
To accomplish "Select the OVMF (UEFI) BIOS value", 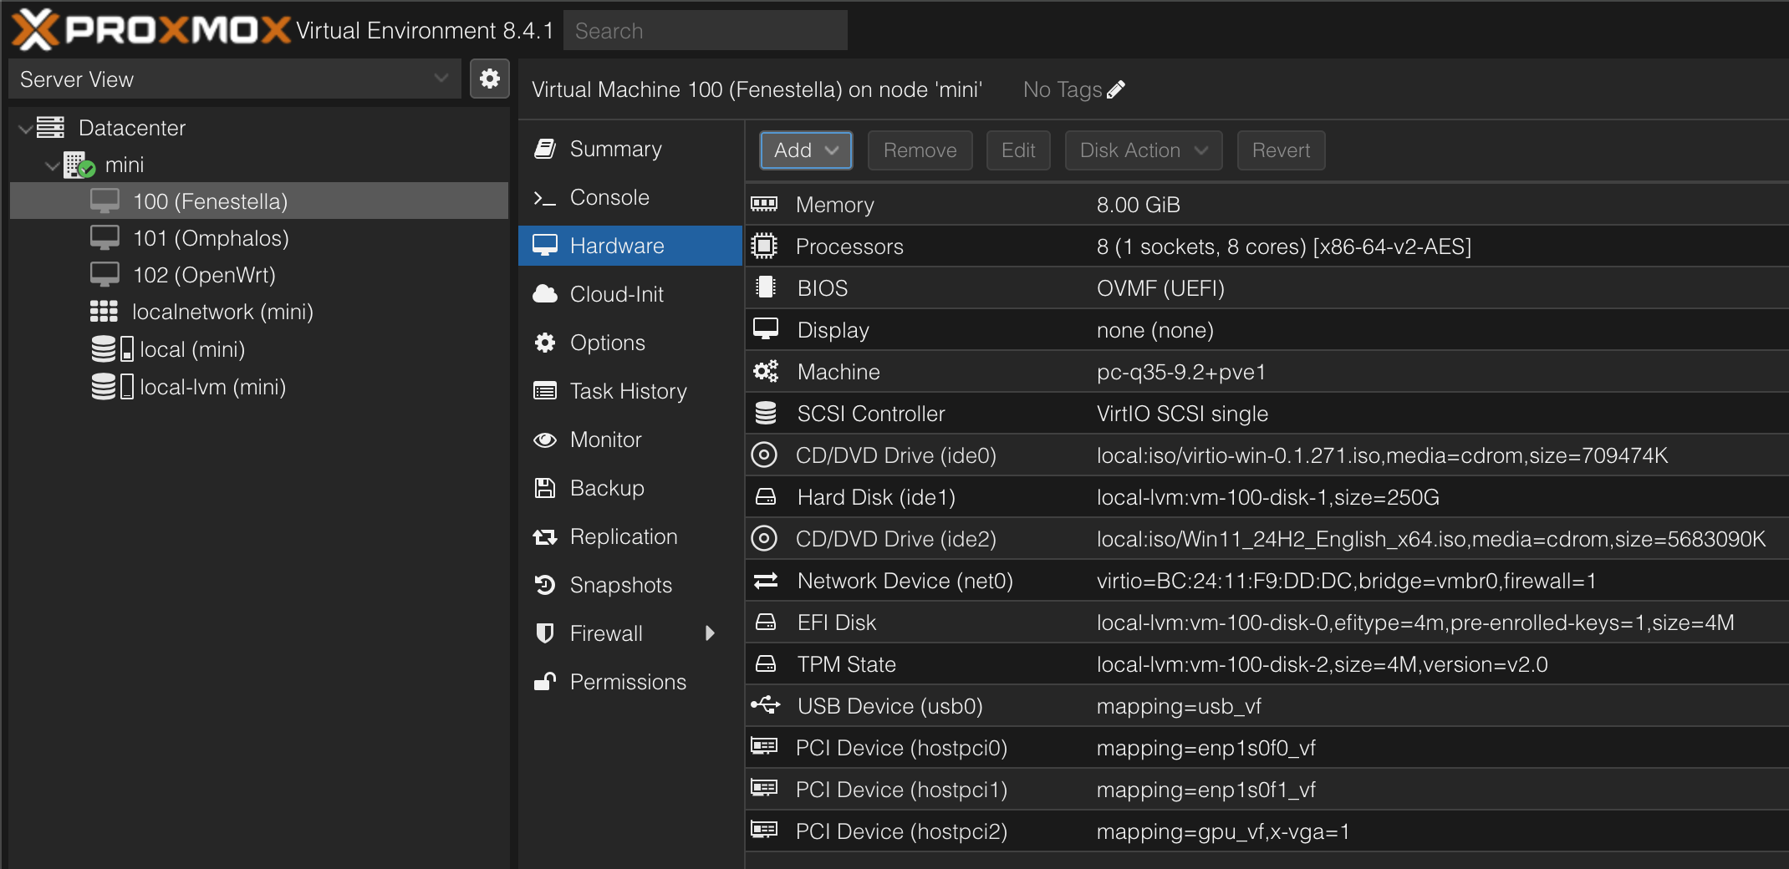I will pos(1160,288).
